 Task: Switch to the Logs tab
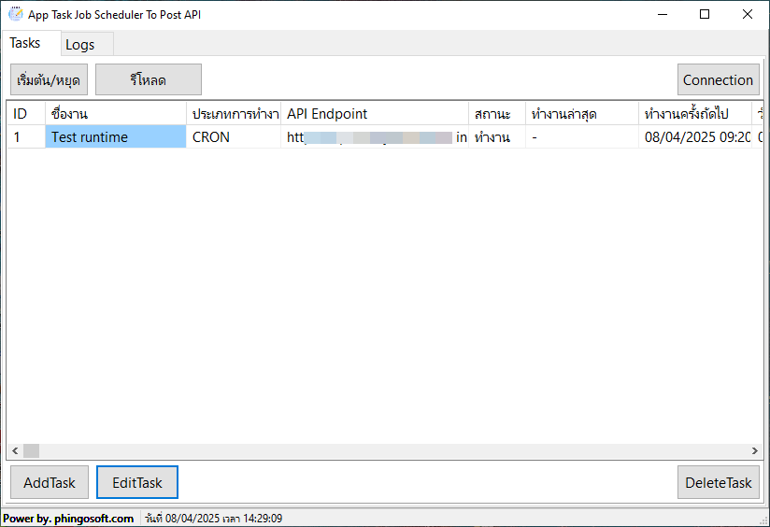(87, 45)
